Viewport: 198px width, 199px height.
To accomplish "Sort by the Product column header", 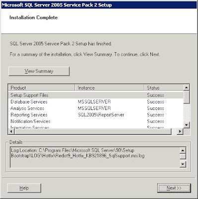I will (41, 88).
